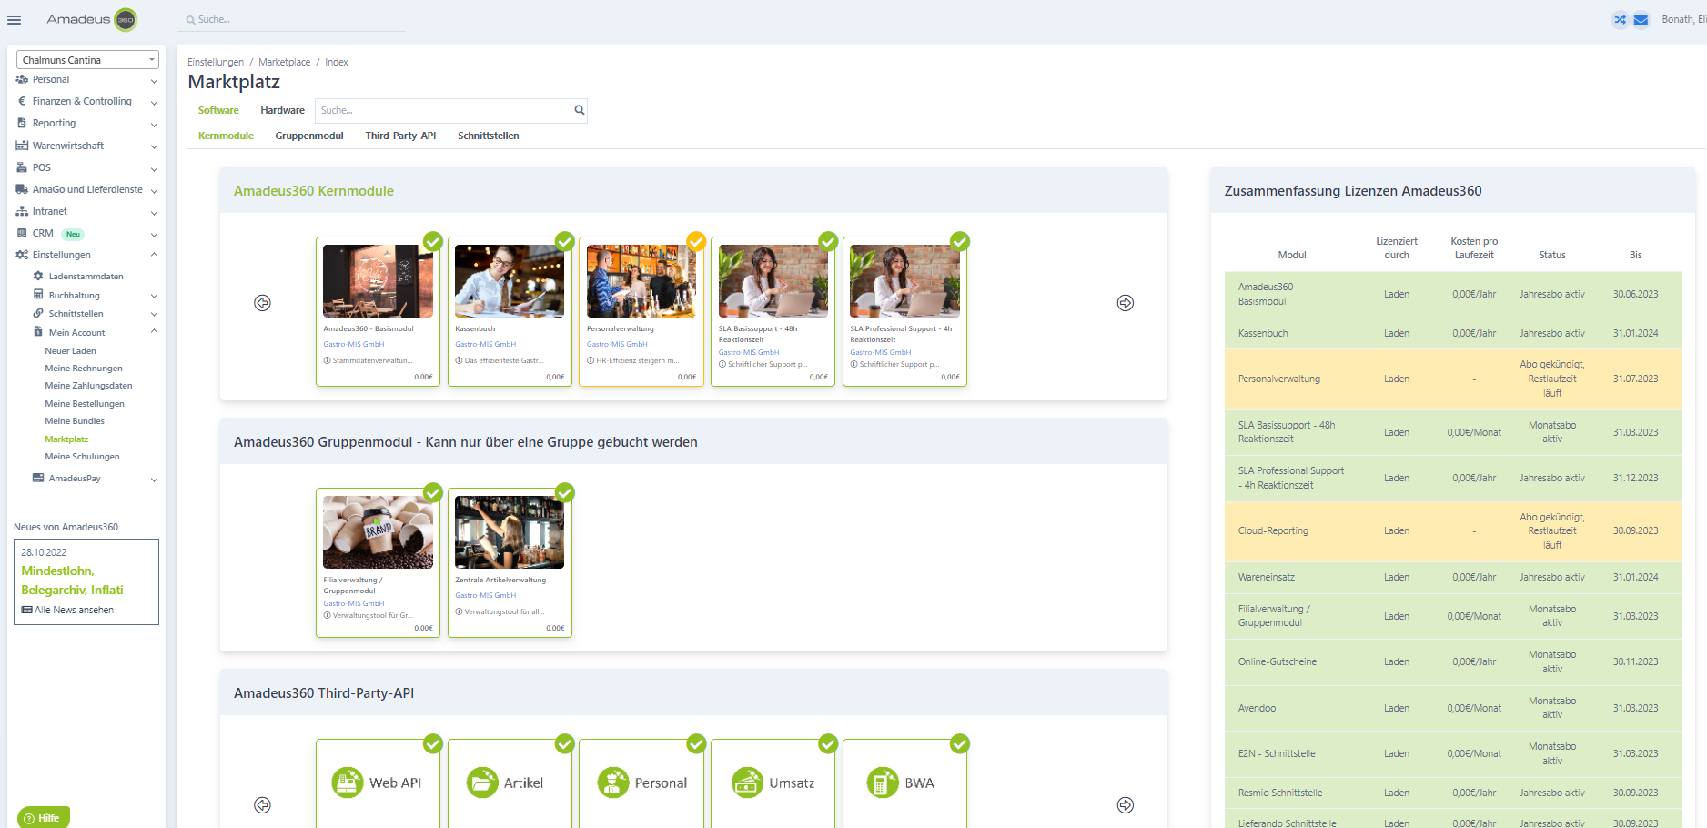Open the Mindestlohn news headline

(x=72, y=581)
